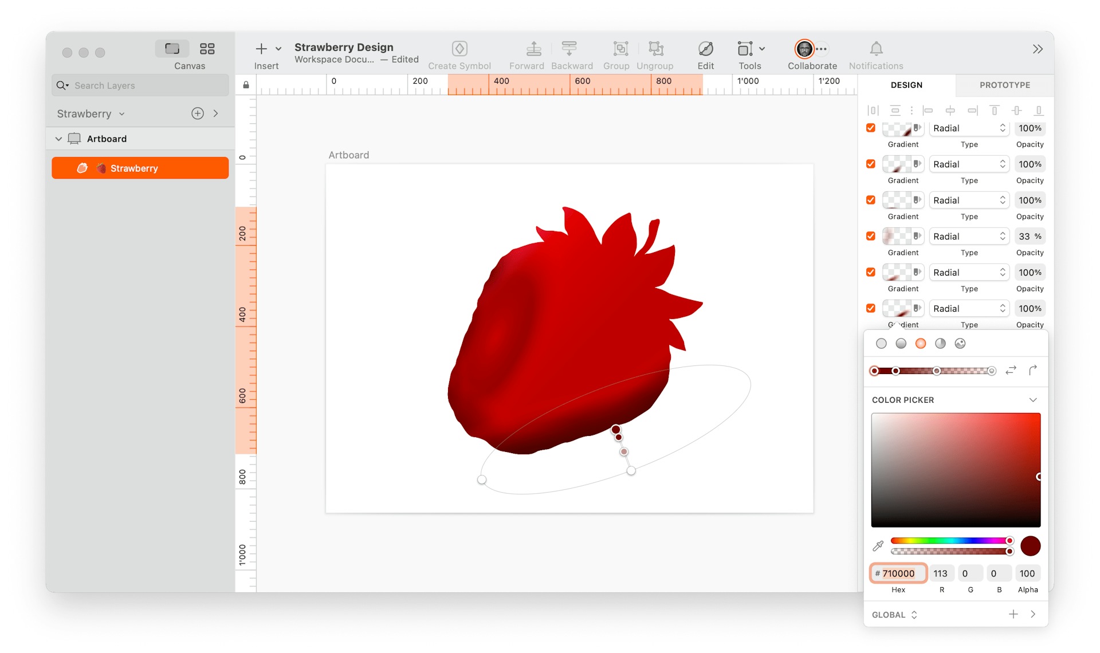Select the Strawberry layer row

[x=140, y=168]
